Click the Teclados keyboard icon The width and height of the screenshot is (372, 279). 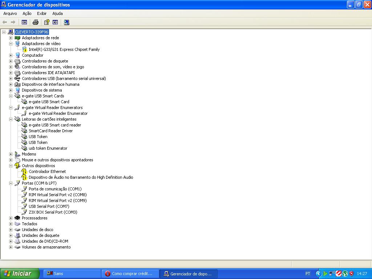click(17, 224)
